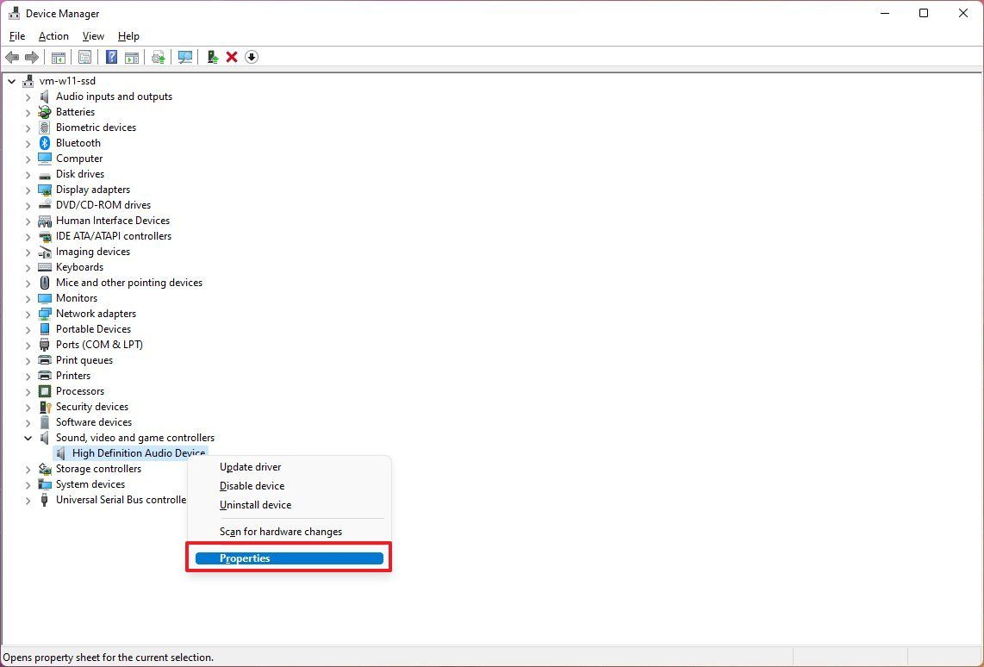
Task: Toggle the Show/Hide Console Tree icon
Action: point(58,57)
